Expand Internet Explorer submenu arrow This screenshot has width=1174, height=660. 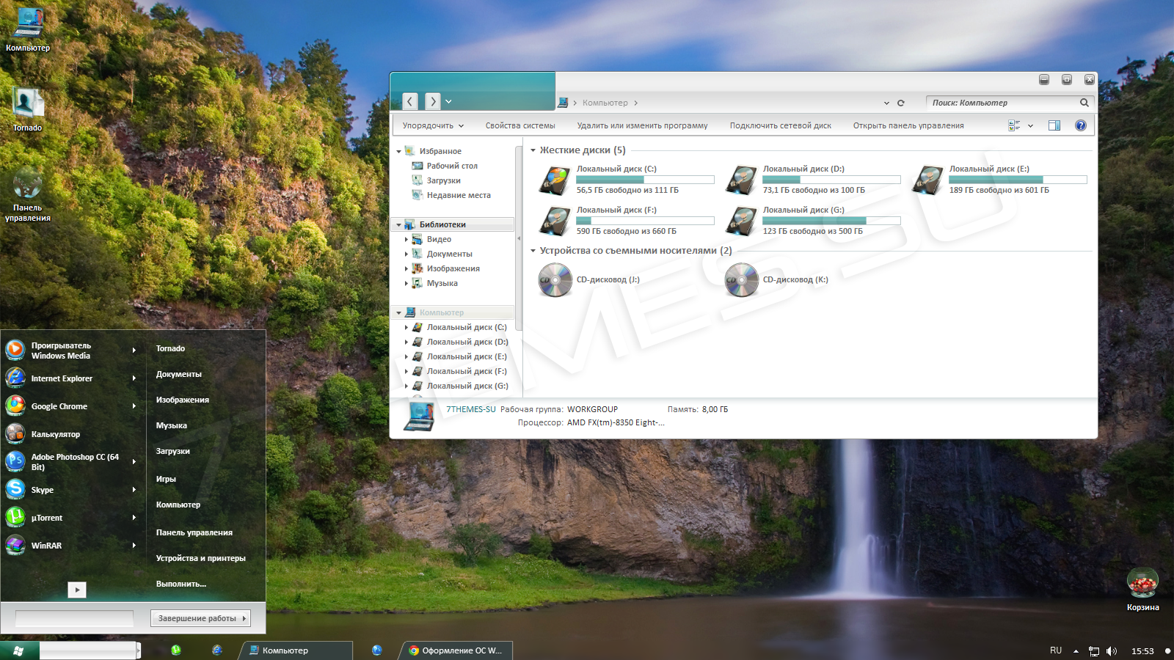(134, 378)
